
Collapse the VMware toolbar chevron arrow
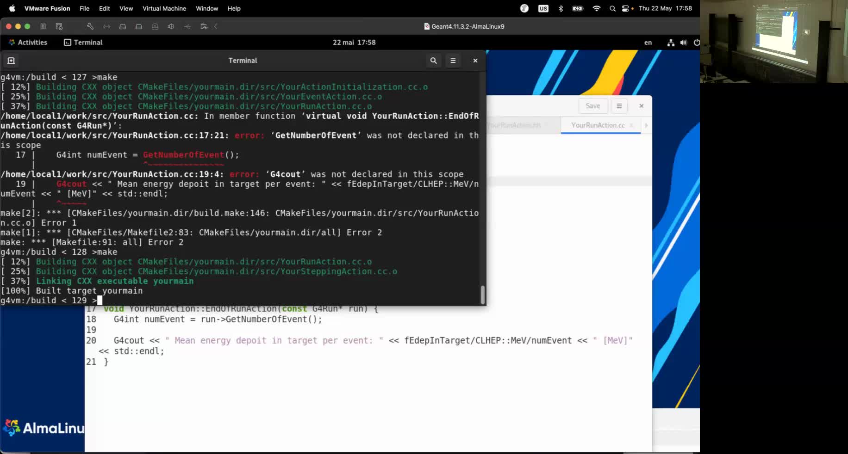coord(216,26)
